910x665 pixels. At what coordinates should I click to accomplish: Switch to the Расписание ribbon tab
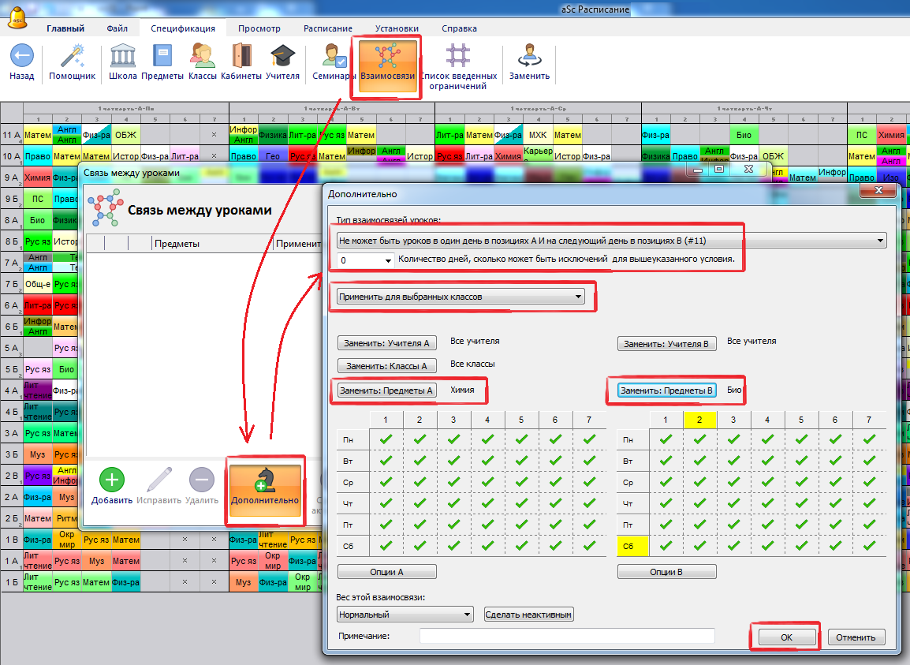point(327,28)
